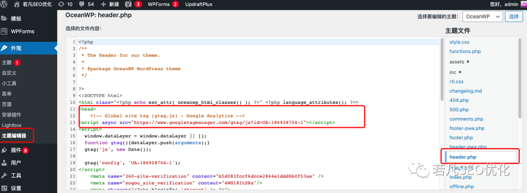Open 500.php theme file

tap(459, 110)
